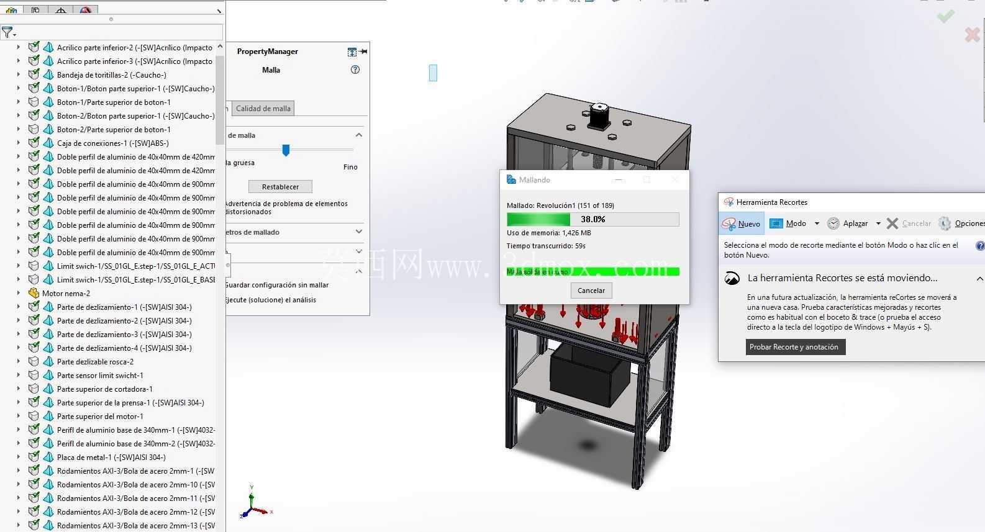Image resolution: width=985 pixels, height=532 pixels.
Task: Select Rodamientos AXI-3/Bola de acero 2mm-10
Action: [x=136, y=484]
